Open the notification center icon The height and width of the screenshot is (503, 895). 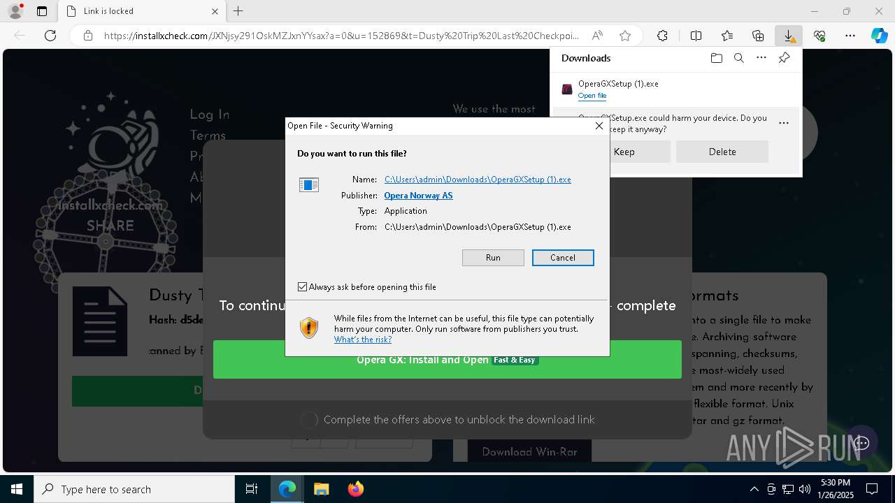(x=872, y=489)
